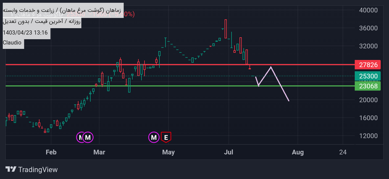This screenshot has height=179, width=389.
Task: Click the symbol title line containing زماهان
Action: click(x=62, y=10)
